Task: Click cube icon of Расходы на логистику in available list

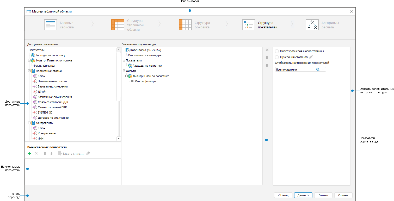Action: [x=33, y=55]
